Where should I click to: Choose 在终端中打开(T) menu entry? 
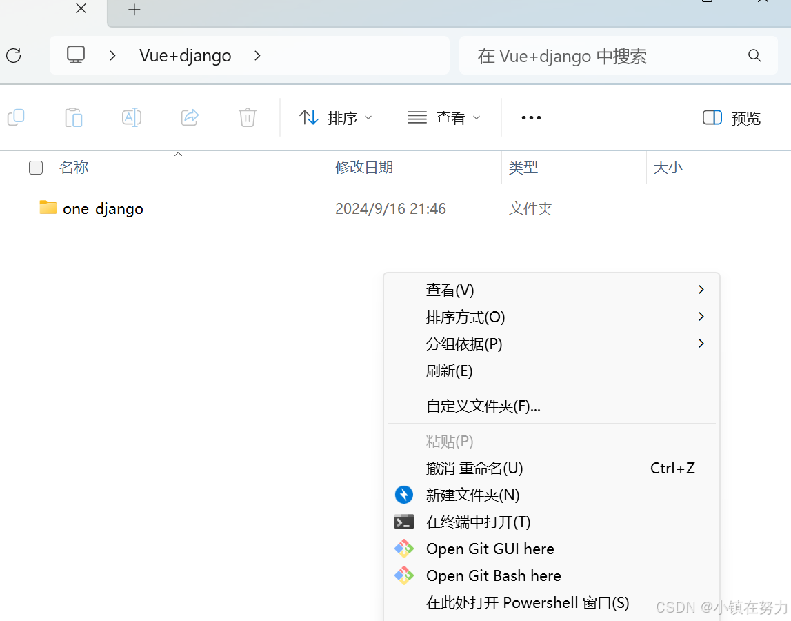[x=552, y=522]
